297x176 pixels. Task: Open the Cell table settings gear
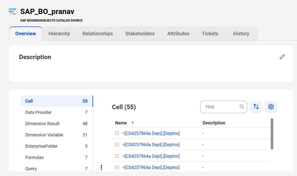pyautogui.click(x=271, y=107)
